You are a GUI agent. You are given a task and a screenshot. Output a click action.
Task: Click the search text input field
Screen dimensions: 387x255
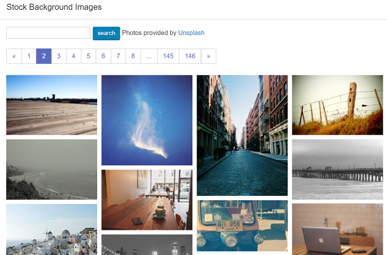pyautogui.click(x=49, y=33)
